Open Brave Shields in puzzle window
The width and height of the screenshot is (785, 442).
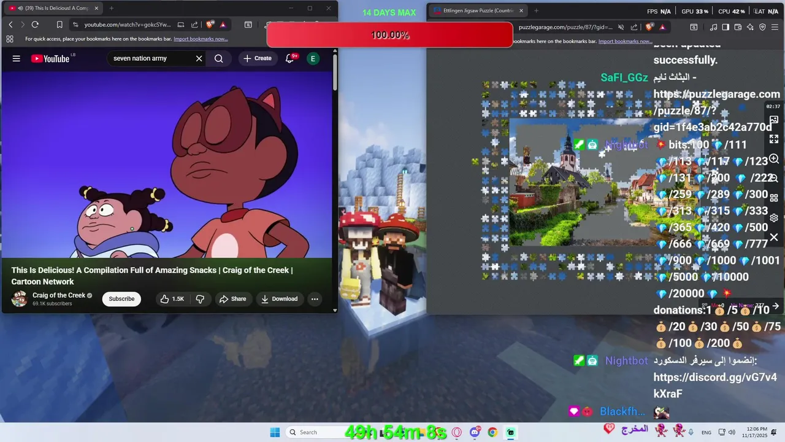[x=649, y=27]
